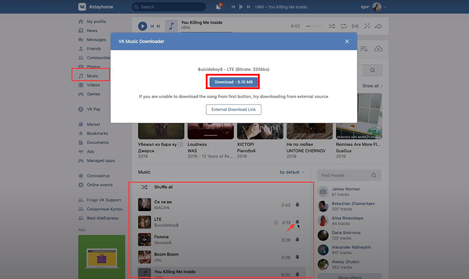Image resolution: width=469 pixels, height=279 pixels.
Task: Open the by default sort dropdown
Action: click(292, 172)
